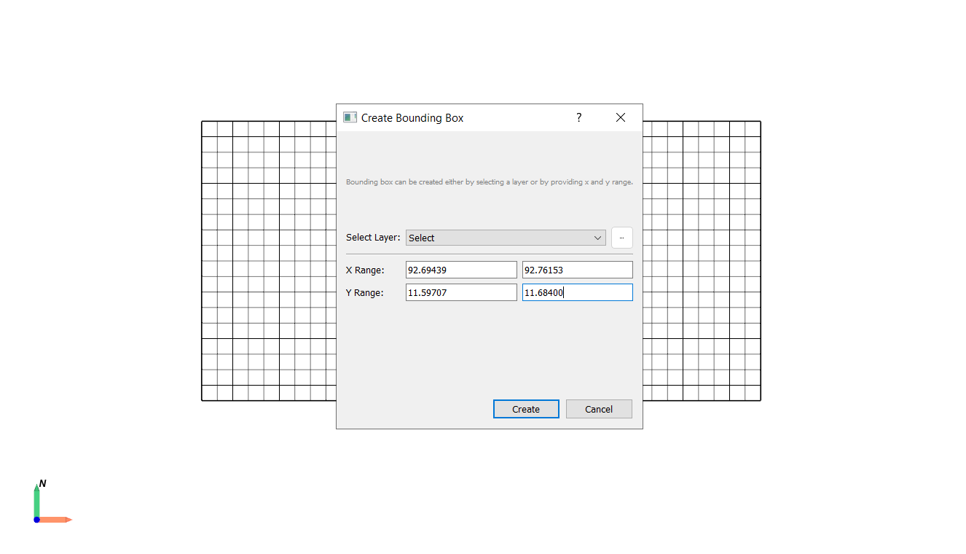Focus the Y Range minimum field 11.59707
Image resolution: width=966 pixels, height=554 pixels.
460,292
